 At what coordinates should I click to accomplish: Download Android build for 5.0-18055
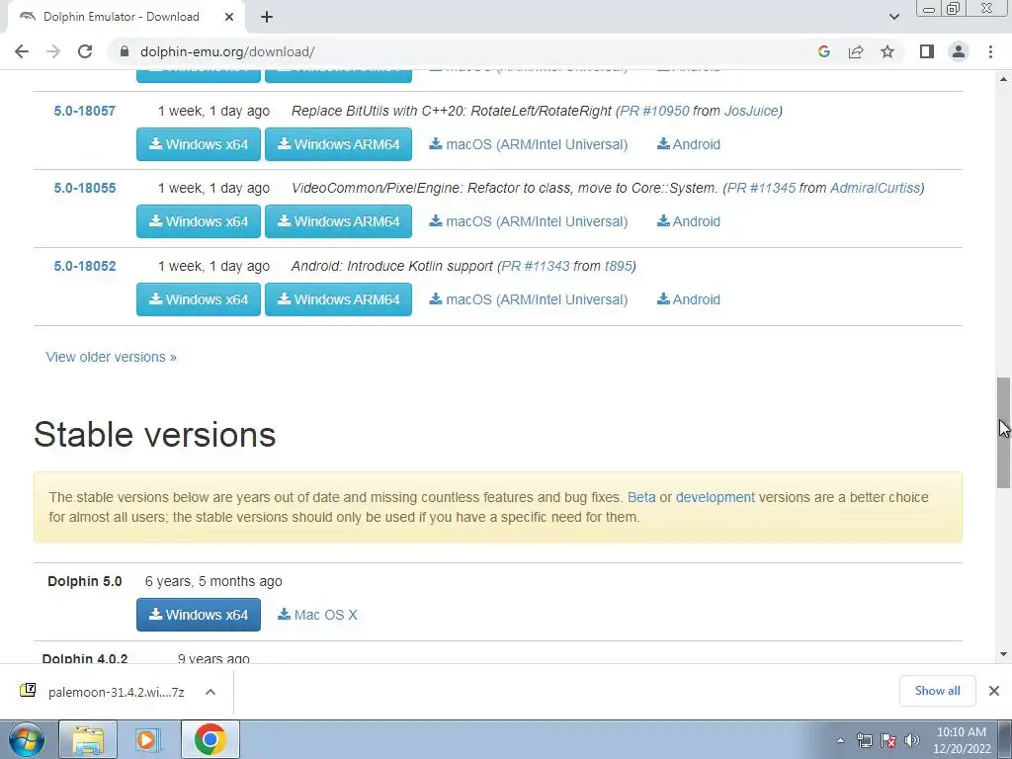point(689,221)
